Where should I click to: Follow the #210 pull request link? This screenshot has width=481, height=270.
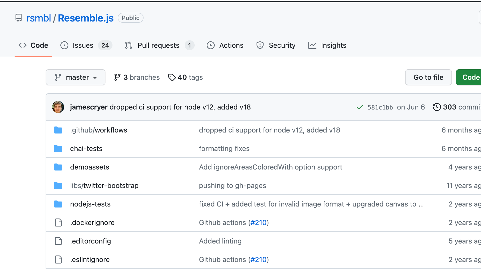(x=259, y=222)
